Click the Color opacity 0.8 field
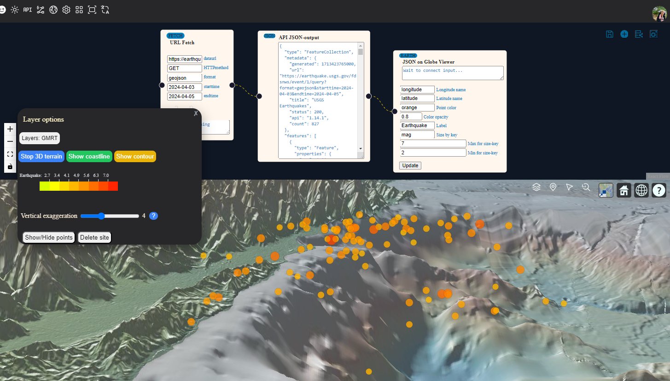 click(x=411, y=117)
